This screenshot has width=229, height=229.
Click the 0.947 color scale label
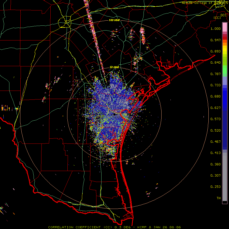point(216,40)
